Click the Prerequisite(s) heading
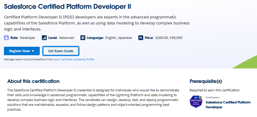The height and width of the screenshot is (117, 257). [206, 81]
